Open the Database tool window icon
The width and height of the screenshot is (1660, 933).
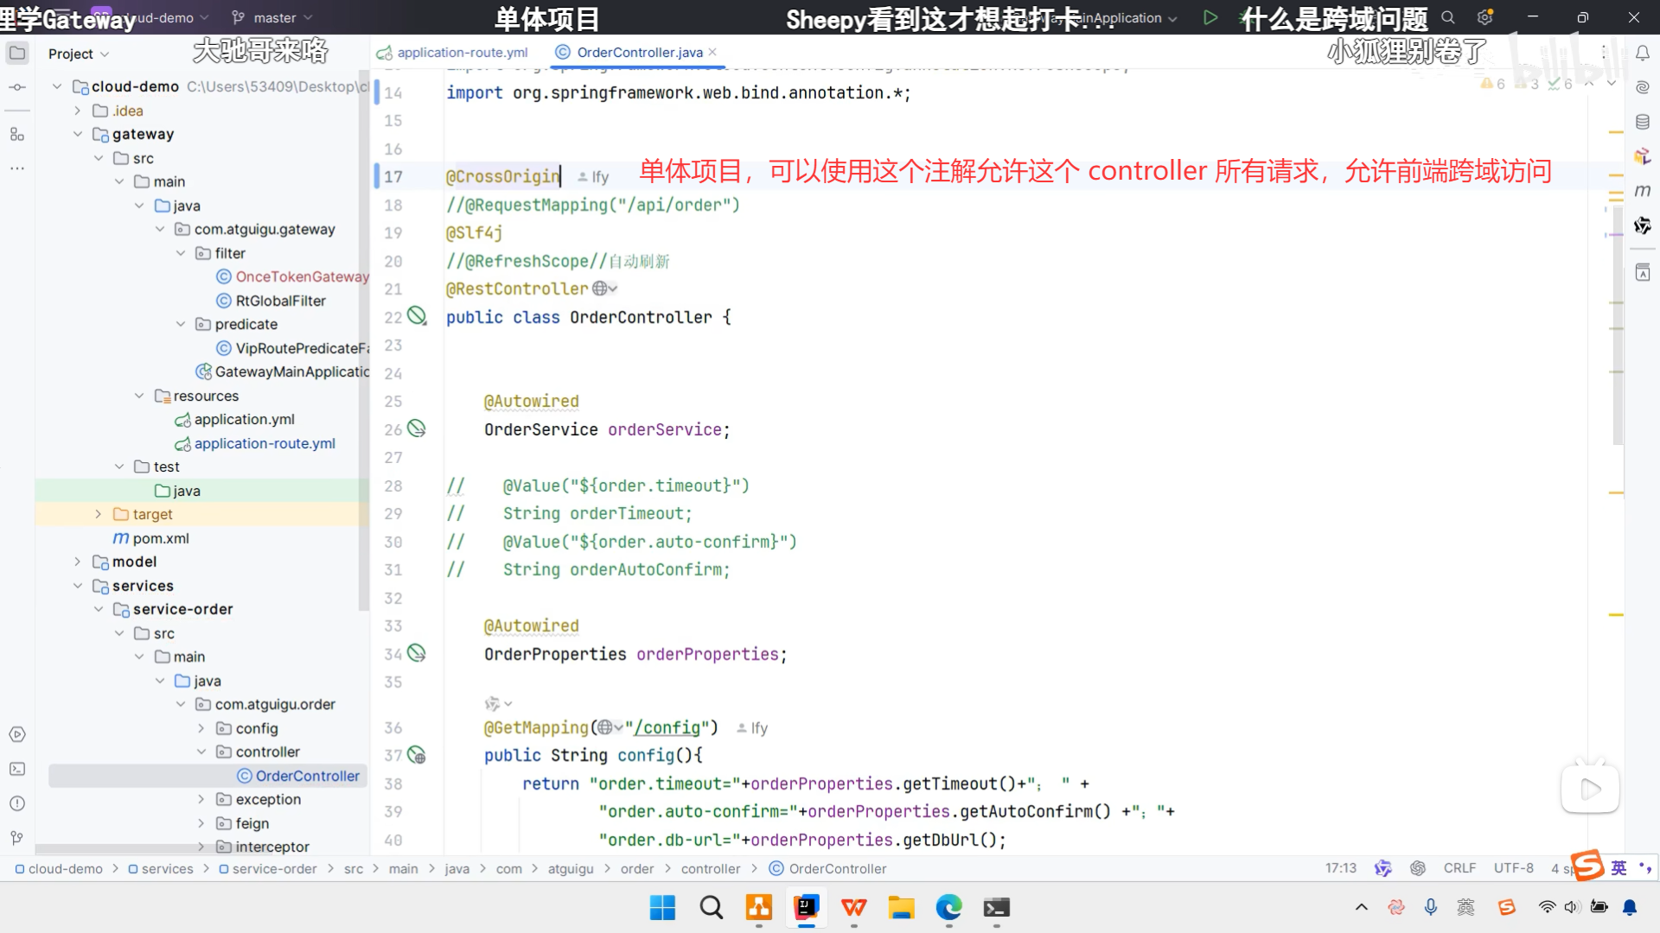1643,122
